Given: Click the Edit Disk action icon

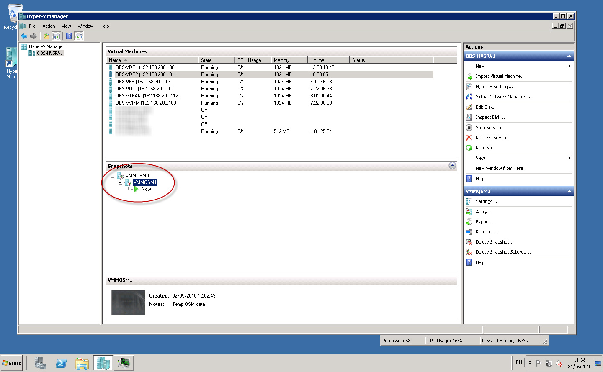Looking at the screenshot, I should click(470, 107).
